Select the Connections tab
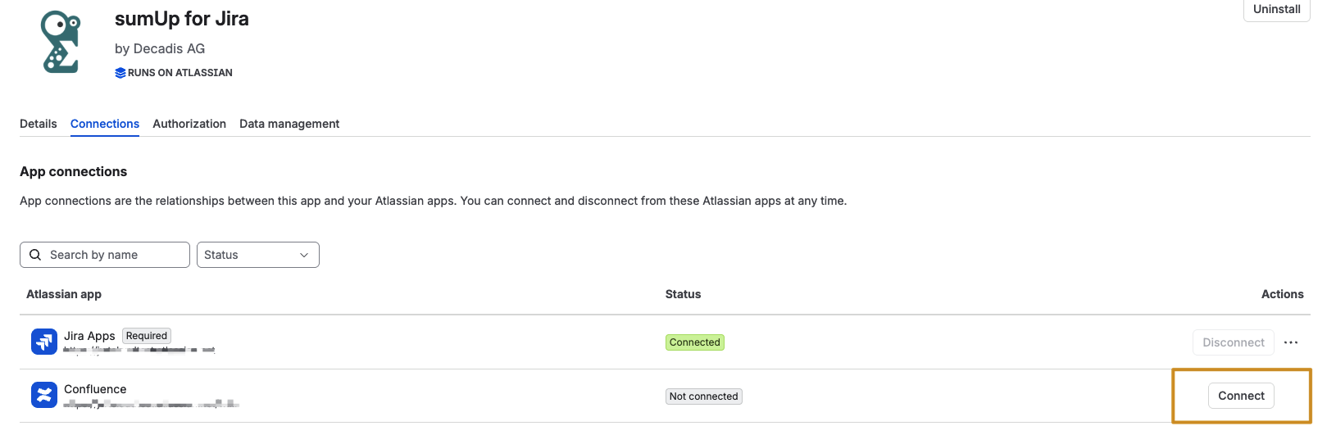This screenshot has width=1336, height=435. [105, 124]
